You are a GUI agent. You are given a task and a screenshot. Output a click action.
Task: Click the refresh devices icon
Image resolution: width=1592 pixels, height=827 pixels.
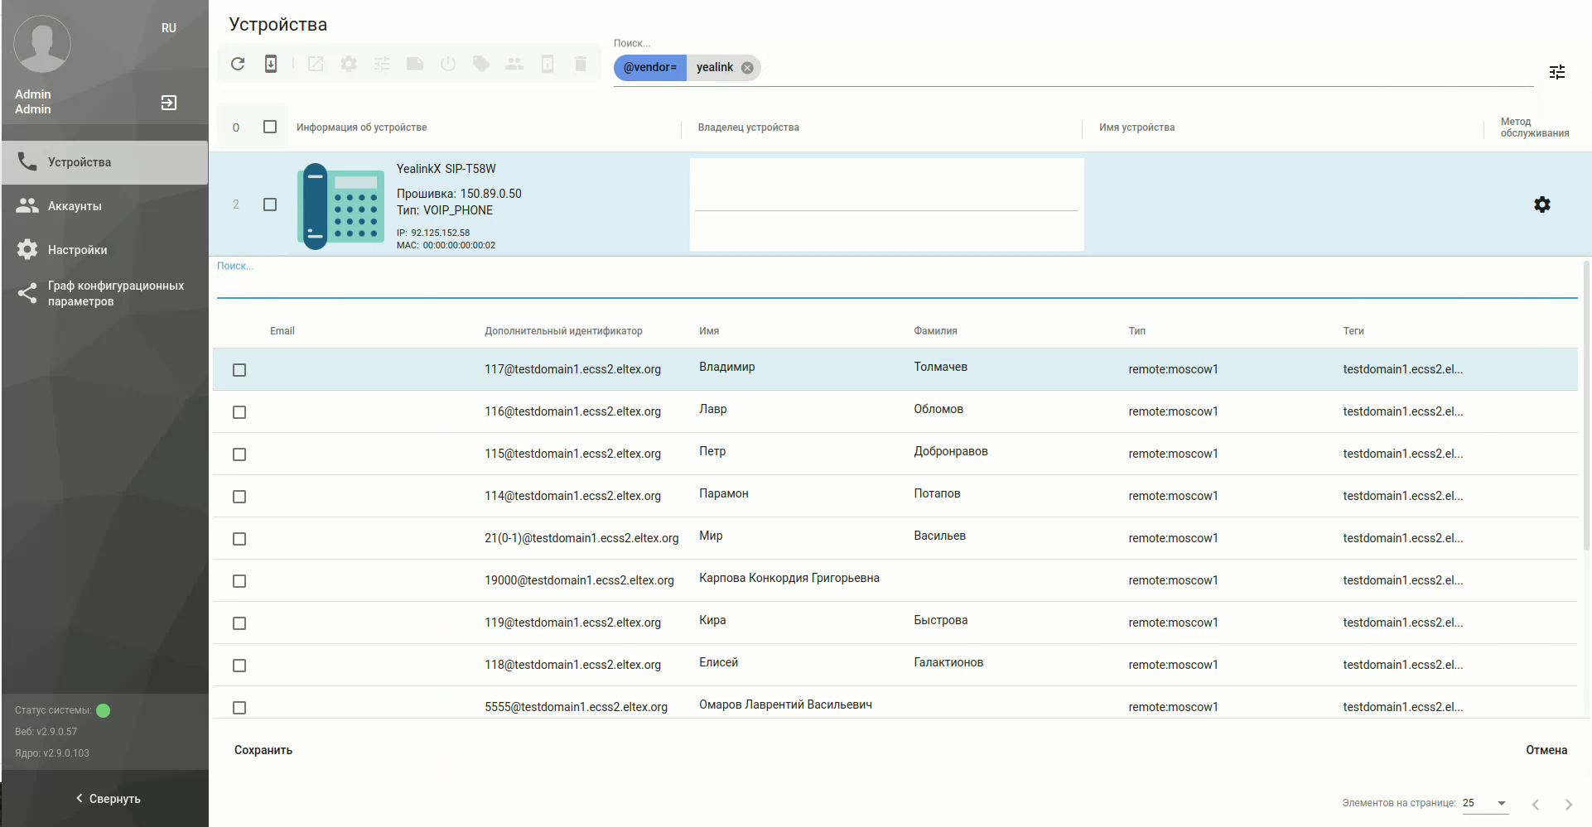238,64
